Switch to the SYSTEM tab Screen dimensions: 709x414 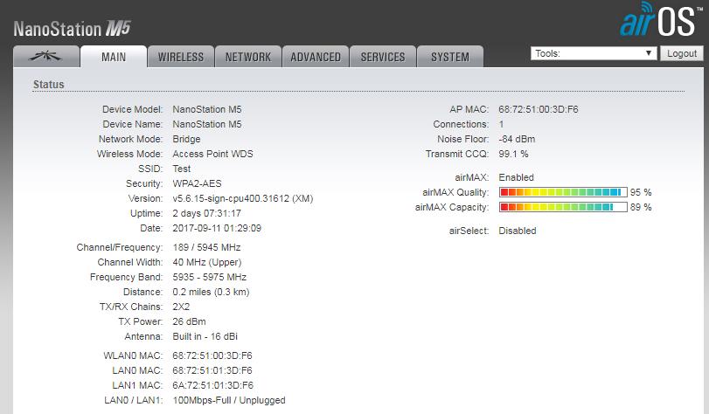click(x=449, y=57)
